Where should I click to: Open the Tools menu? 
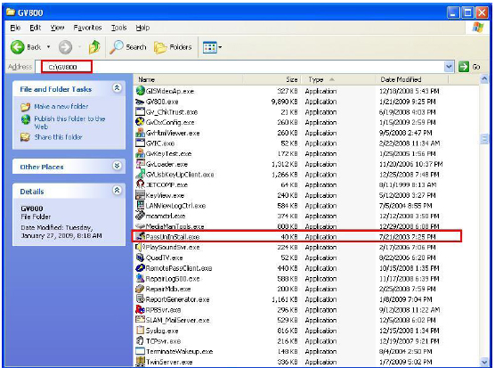tap(118, 28)
